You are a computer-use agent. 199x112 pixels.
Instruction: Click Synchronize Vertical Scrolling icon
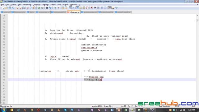[x=62, y=8]
